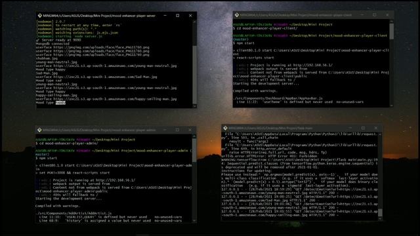Click the 'shubham.jpg' line in server terminal
420x236 pixels.
pos(47,58)
